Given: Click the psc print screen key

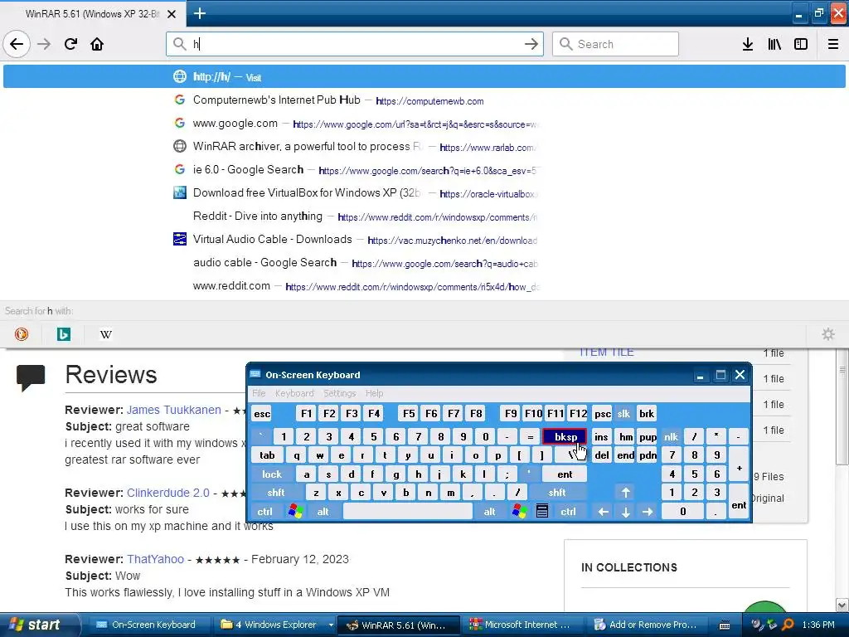Looking at the screenshot, I should 602,414.
